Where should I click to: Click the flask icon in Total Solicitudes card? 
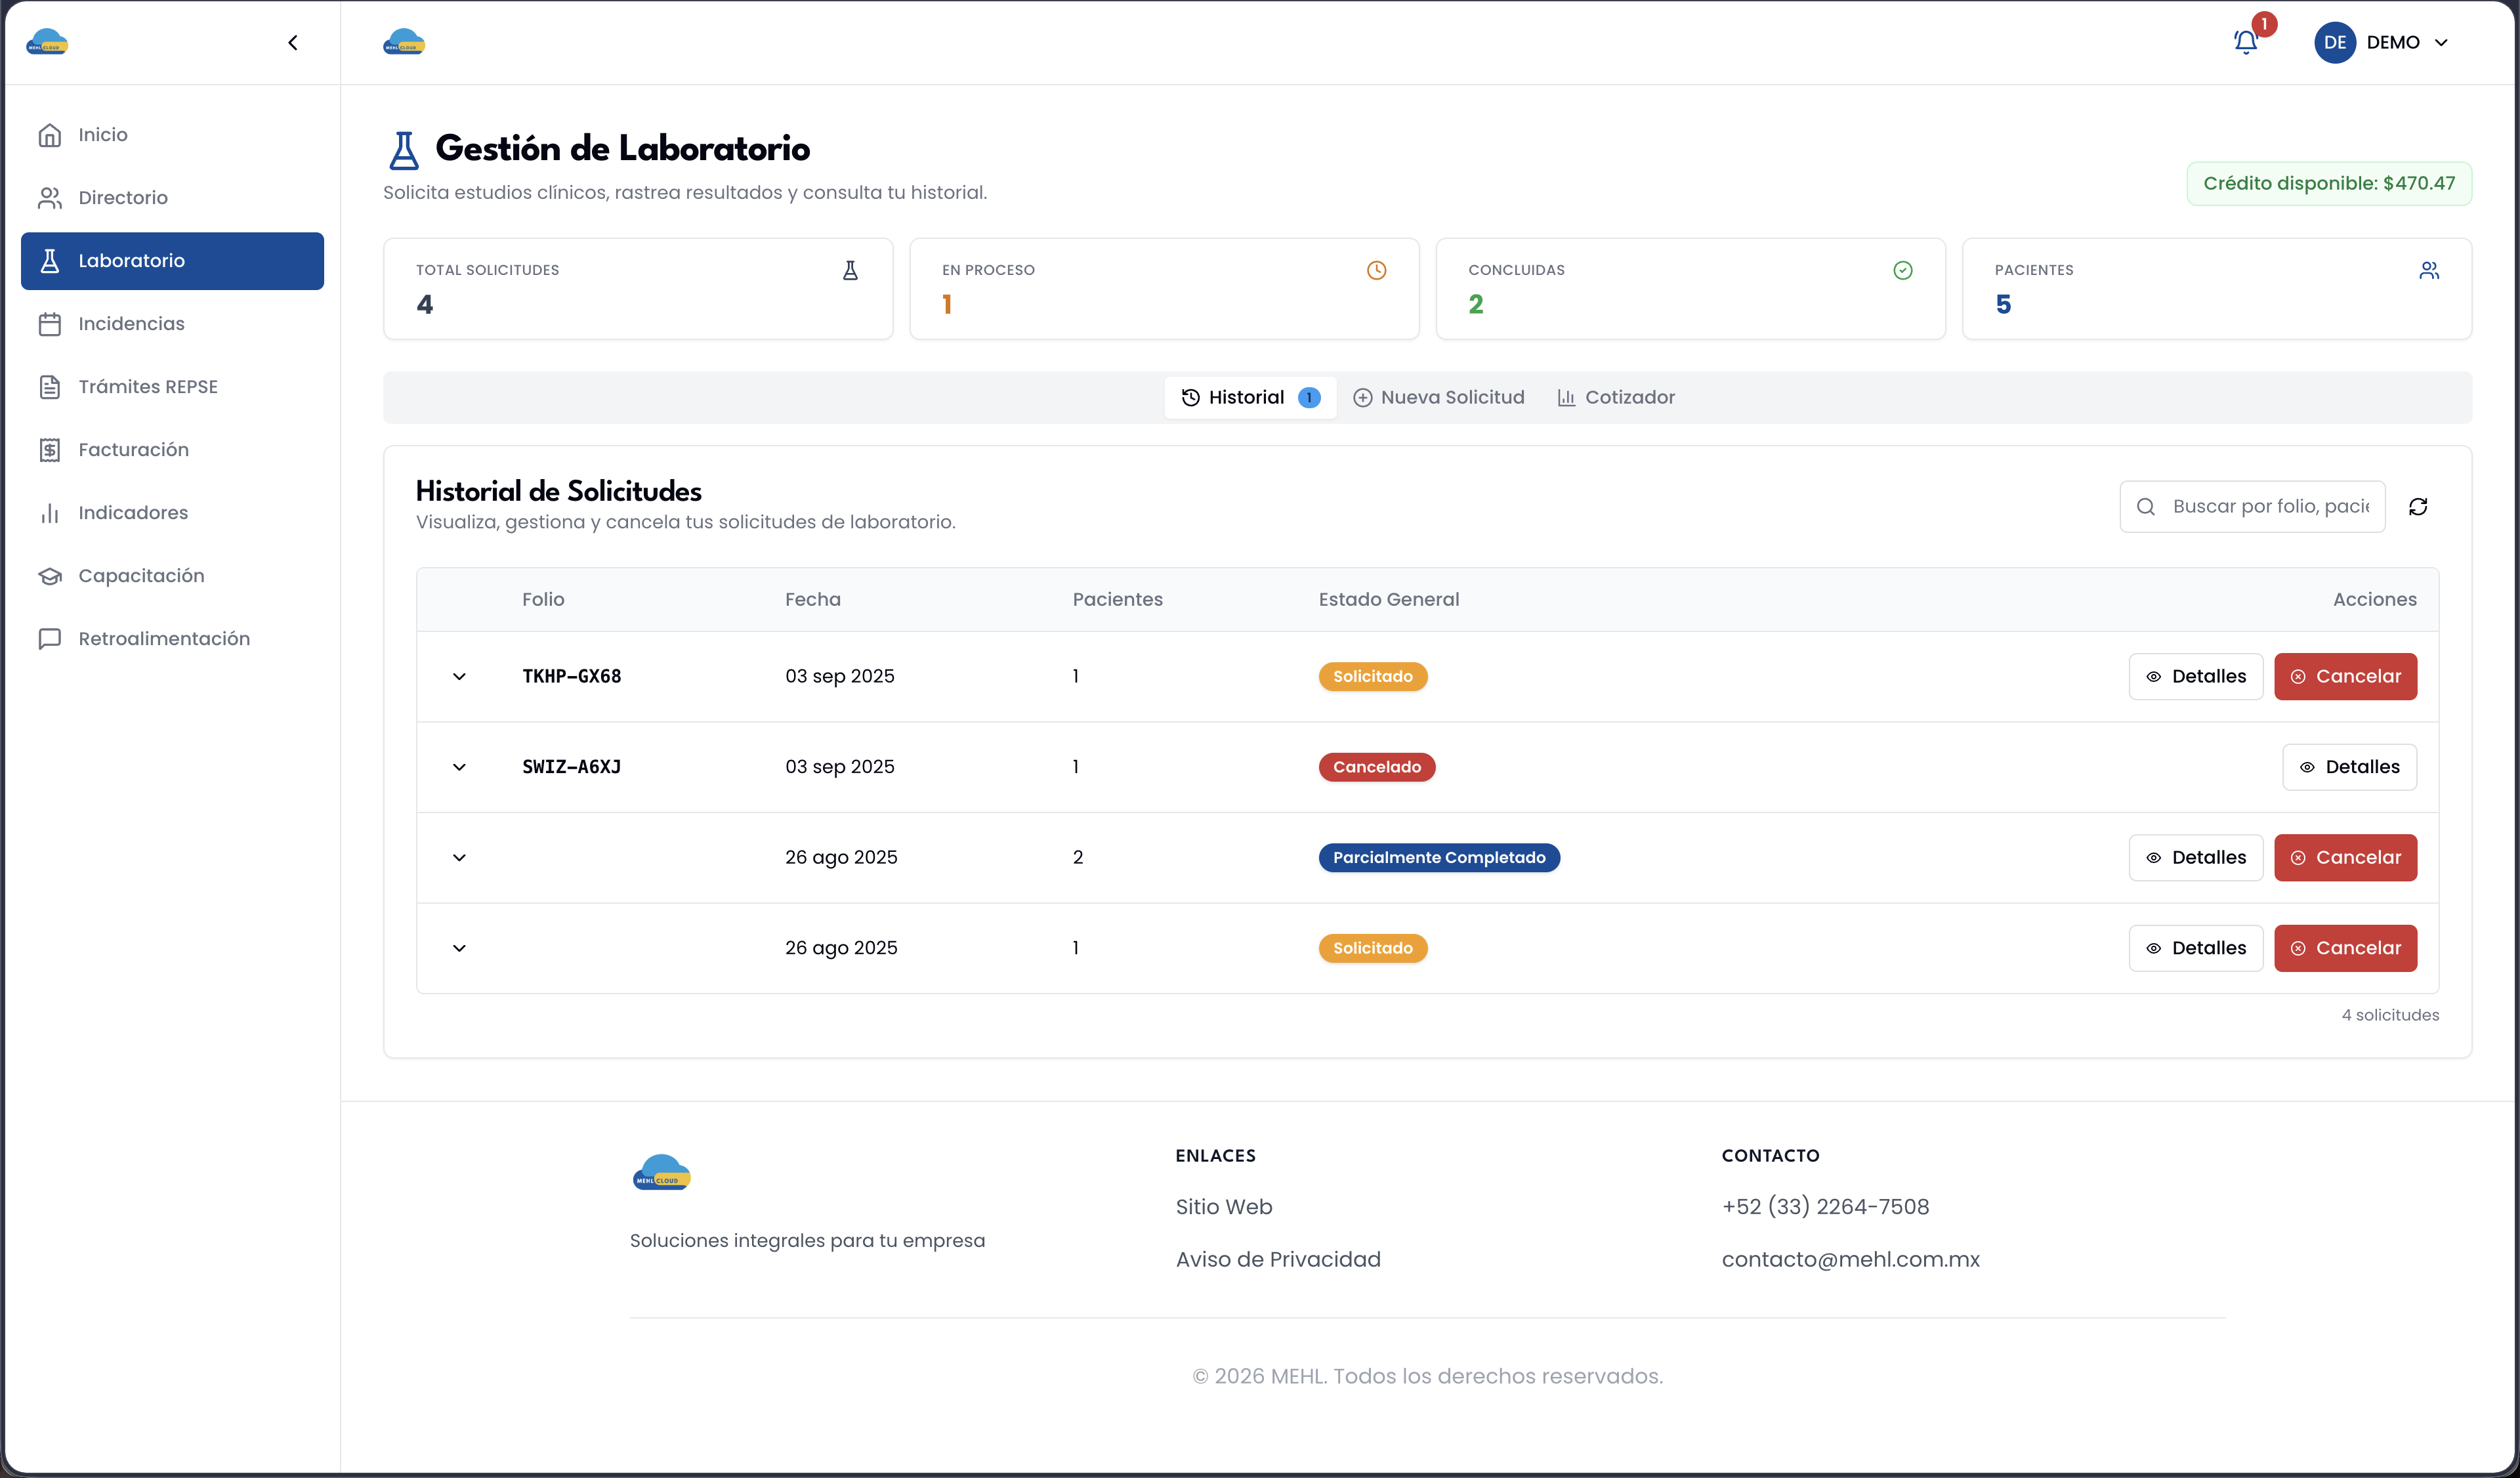(850, 270)
